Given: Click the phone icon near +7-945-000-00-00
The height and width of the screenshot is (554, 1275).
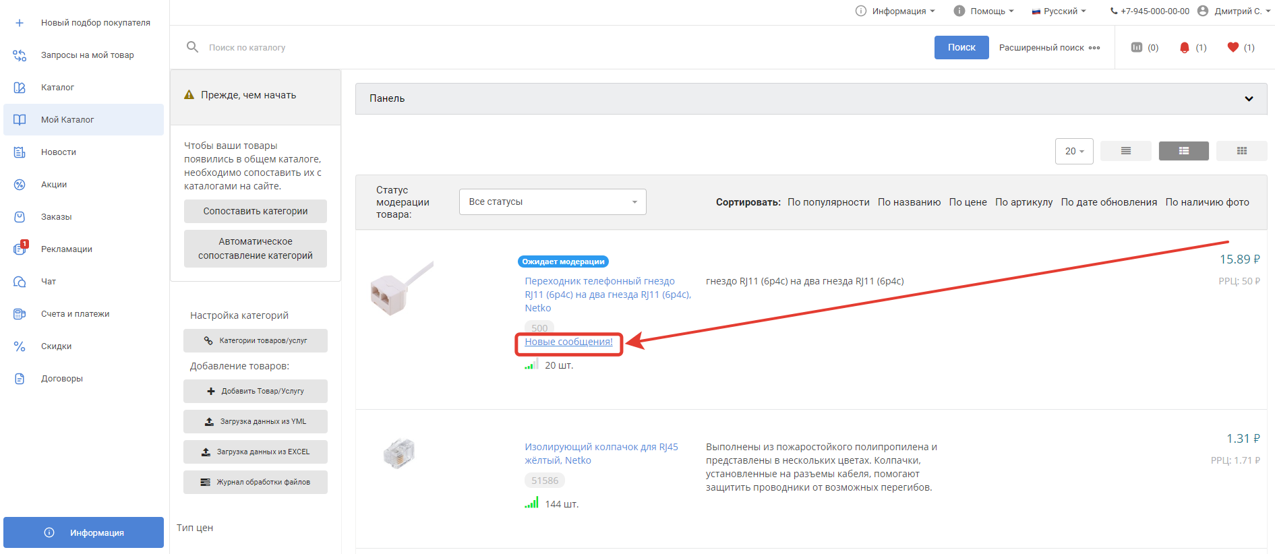Looking at the screenshot, I should [x=1114, y=11].
